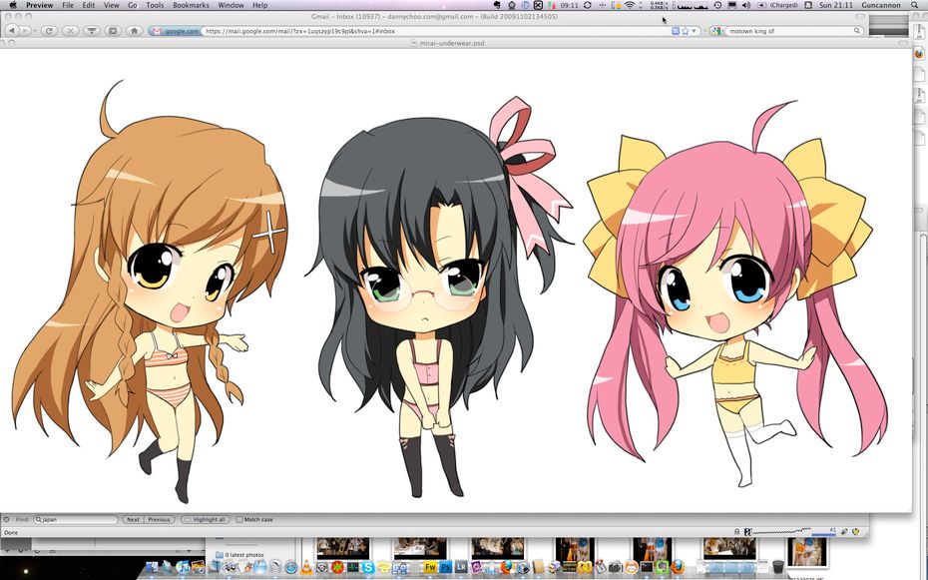Open the Bookmarks menu
This screenshot has width=928, height=580.
(x=191, y=5)
